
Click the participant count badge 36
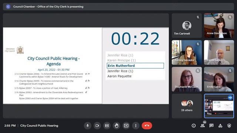point(205,122)
